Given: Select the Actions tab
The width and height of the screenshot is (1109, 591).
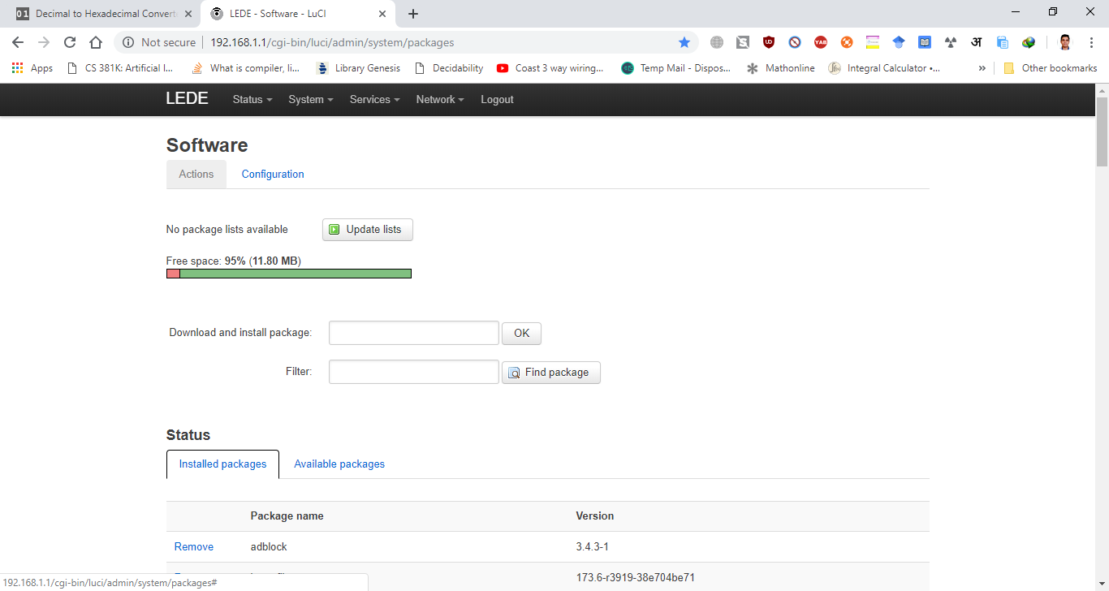Looking at the screenshot, I should pyautogui.click(x=196, y=174).
